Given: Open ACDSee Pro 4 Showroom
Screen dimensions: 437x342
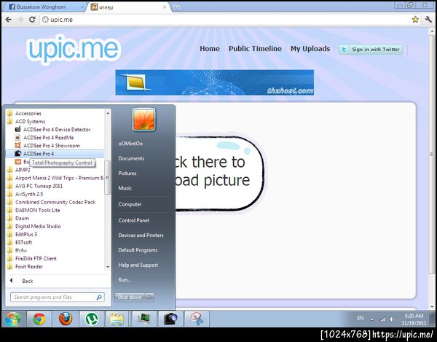Looking at the screenshot, I should [x=51, y=146].
